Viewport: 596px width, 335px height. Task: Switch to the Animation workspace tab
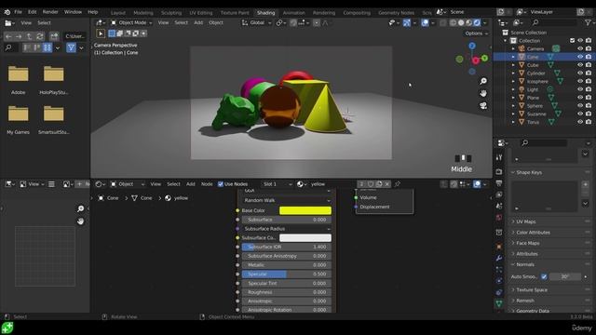pos(293,12)
